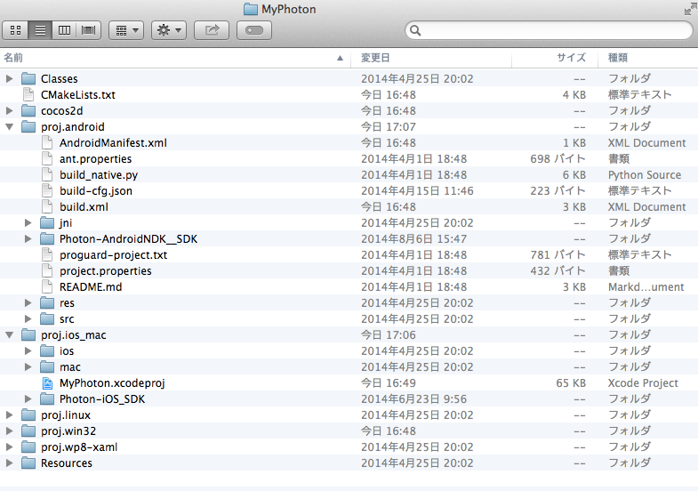Expand the Classes folder
Screen dimensions: 698x491
tap(10, 79)
